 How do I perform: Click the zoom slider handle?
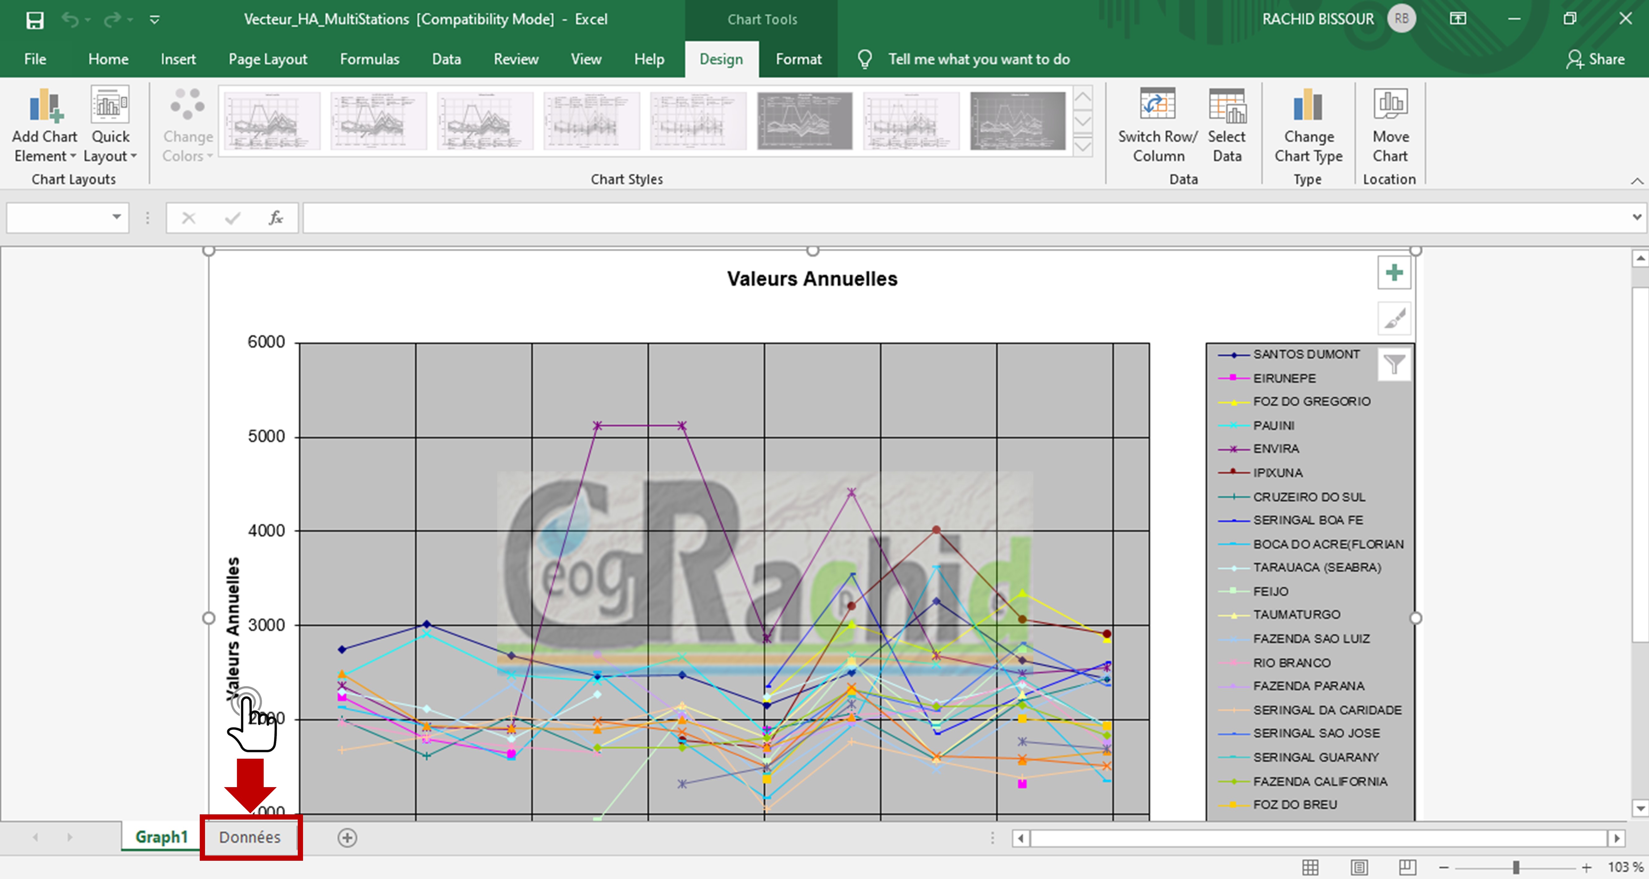[x=1516, y=868]
